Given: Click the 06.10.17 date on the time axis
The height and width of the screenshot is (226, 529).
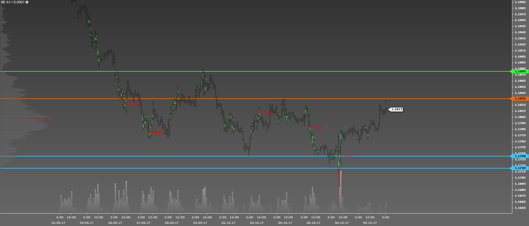Looking at the screenshot, I should click(x=342, y=223).
